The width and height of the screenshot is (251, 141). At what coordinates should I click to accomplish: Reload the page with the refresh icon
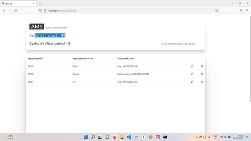[x=16, y=11]
